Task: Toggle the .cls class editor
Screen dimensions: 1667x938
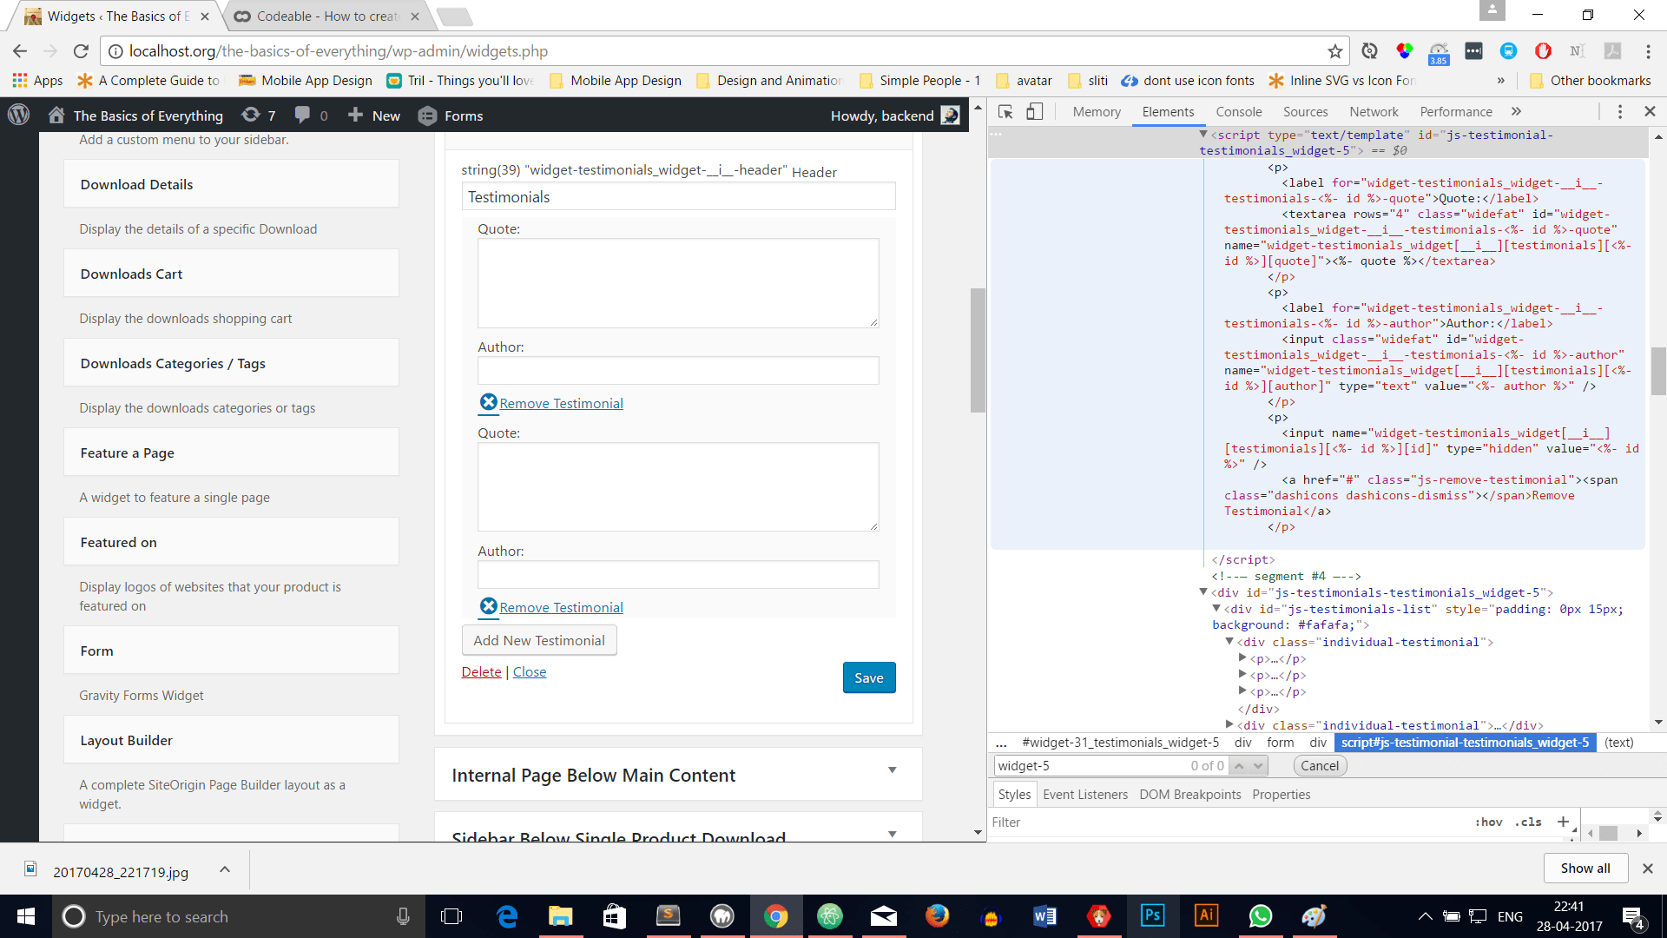Action: (x=1528, y=822)
